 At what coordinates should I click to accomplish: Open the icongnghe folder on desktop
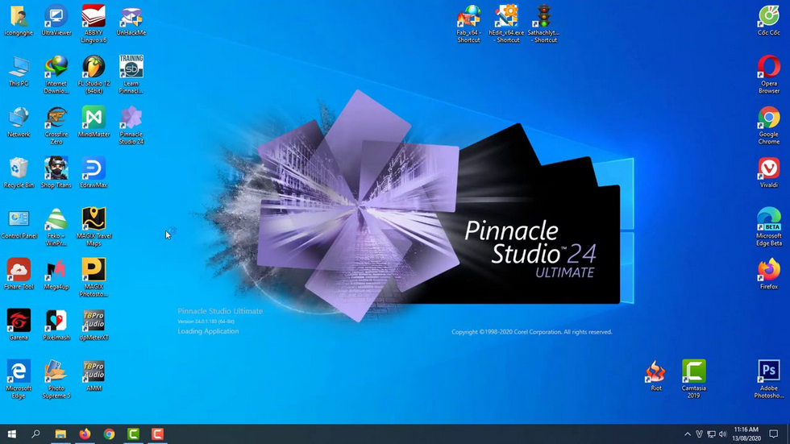pyautogui.click(x=19, y=20)
